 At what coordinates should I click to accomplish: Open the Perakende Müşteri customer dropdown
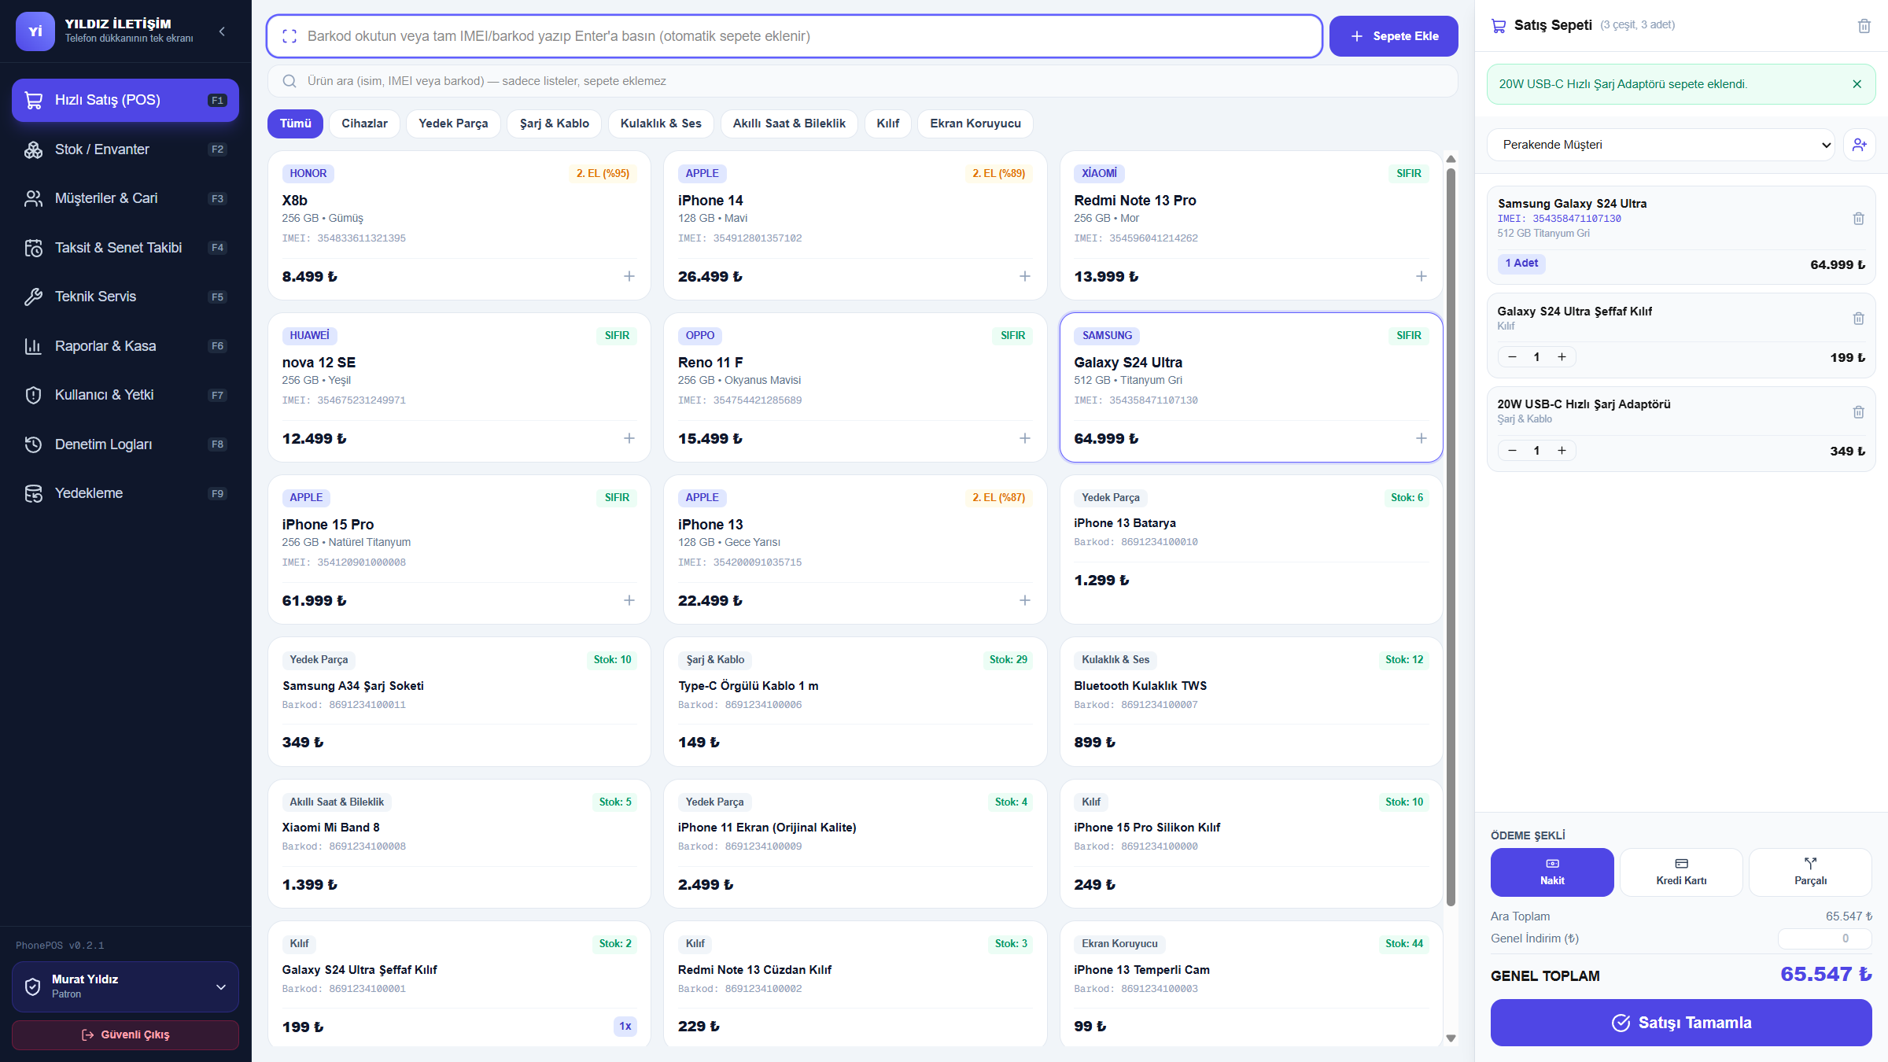pyautogui.click(x=1661, y=145)
